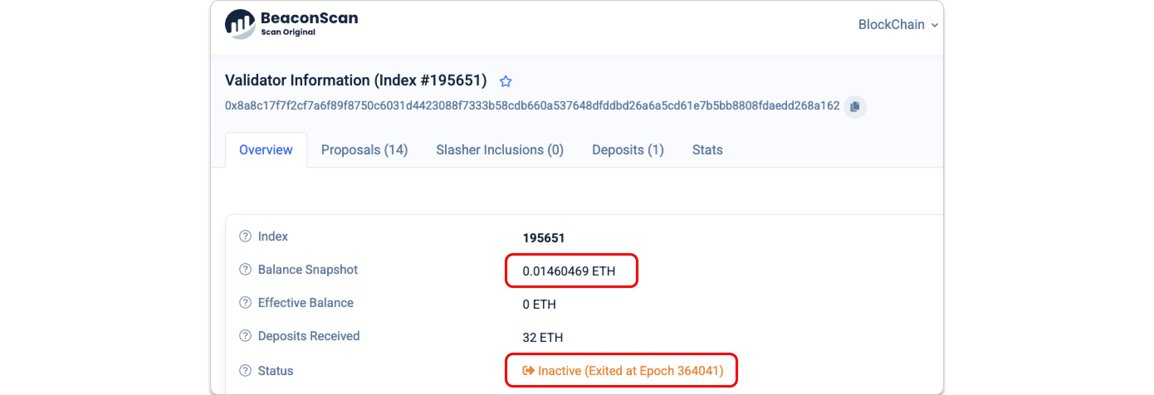This screenshot has width=1154, height=395.
Task: Click help icon beside Index
Action: click(245, 236)
